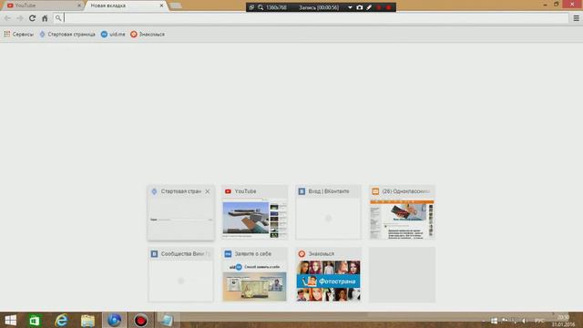The width and height of the screenshot is (583, 328).
Task: Open the browser hamburger menu
Action: [x=576, y=18]
